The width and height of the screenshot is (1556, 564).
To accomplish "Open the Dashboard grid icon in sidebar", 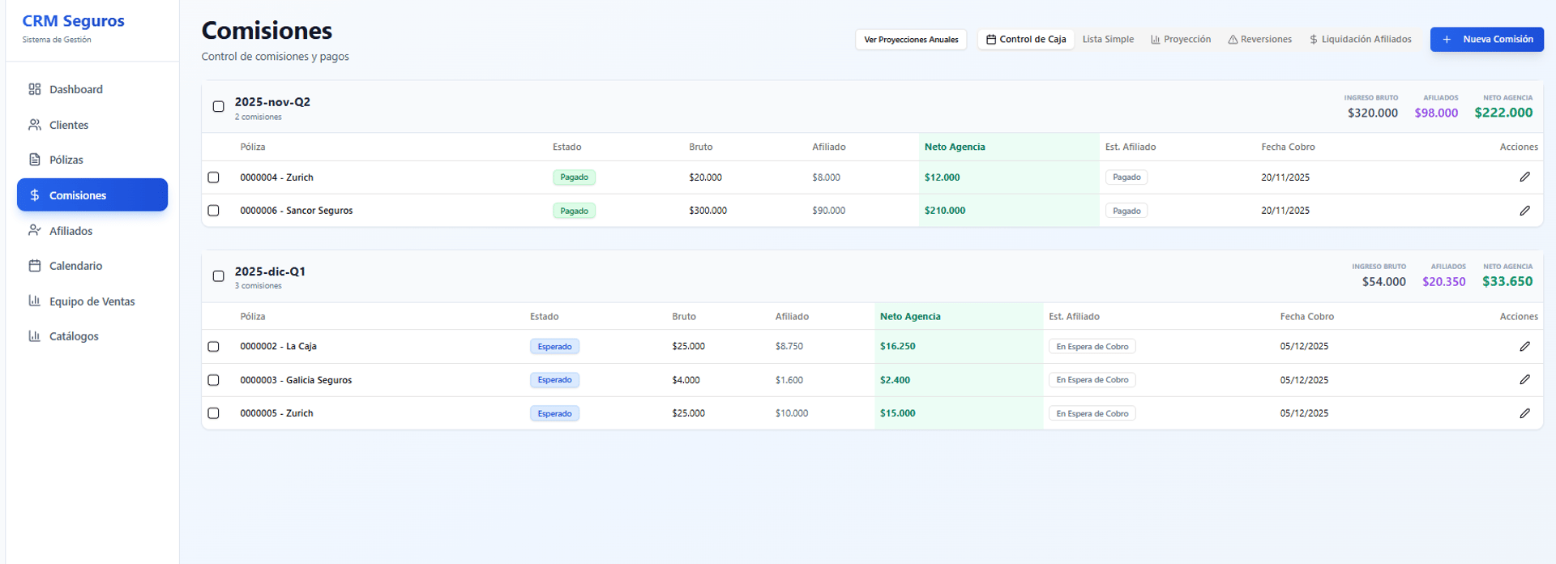I will click(x=35, y=89).
